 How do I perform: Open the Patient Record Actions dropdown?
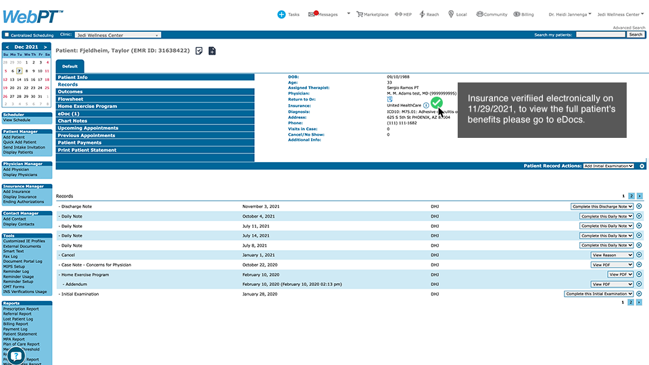[608, 166]
